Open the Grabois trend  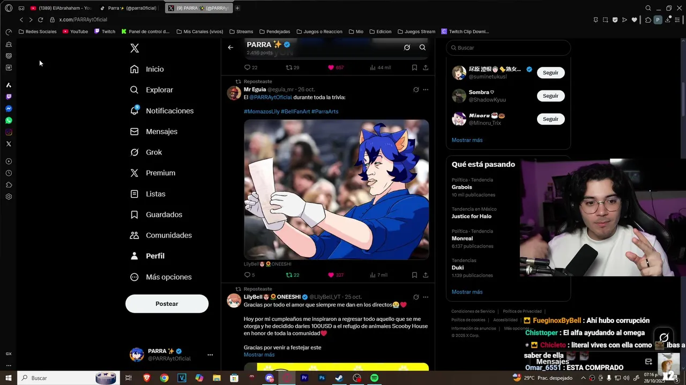pyautogui.click(x=462, y=187)
